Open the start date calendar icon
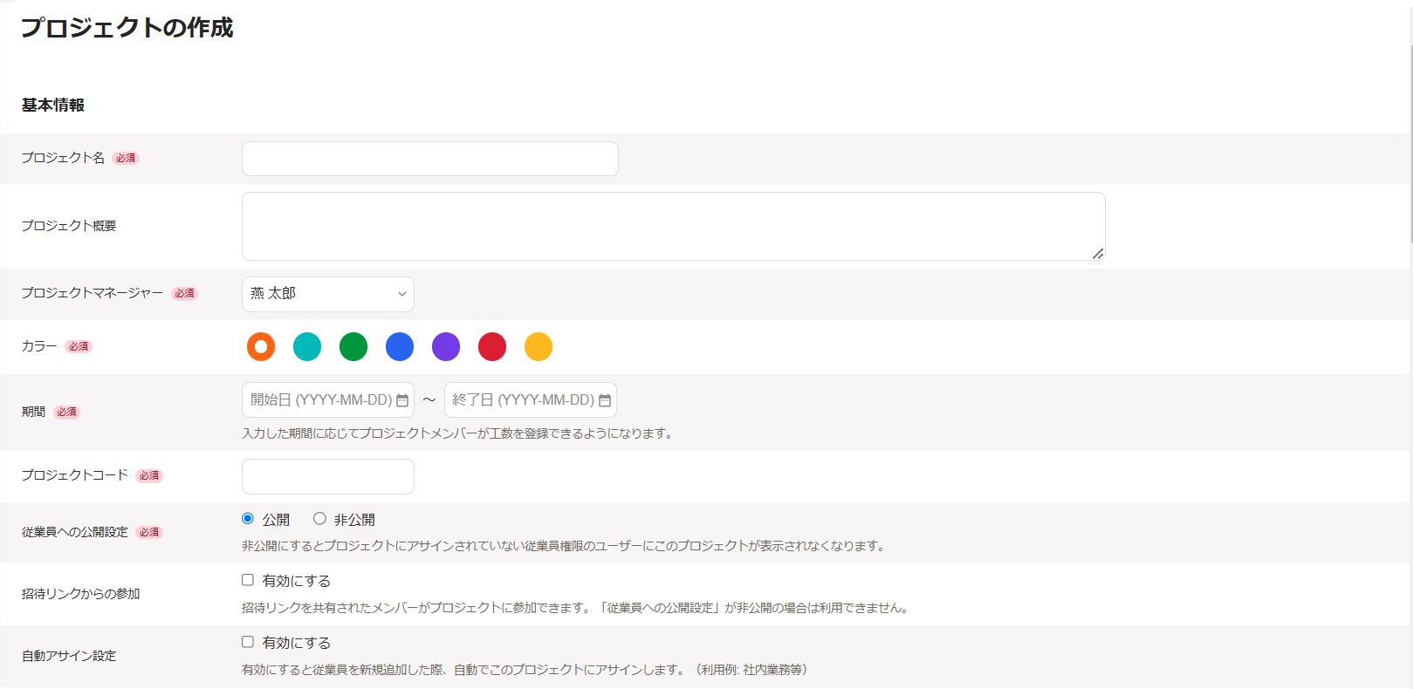1413x689 pixels. click(402, 400)
